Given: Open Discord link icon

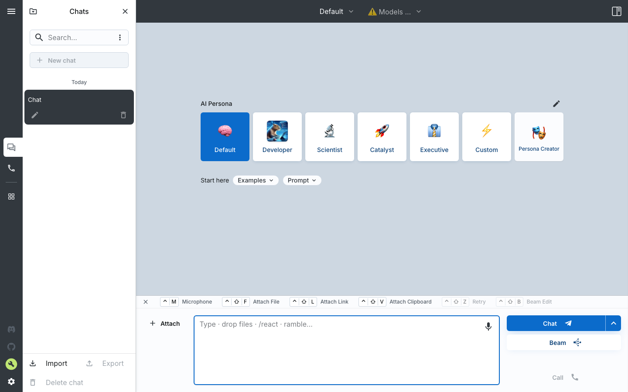Looking at the screenshot, I should coord(11,329).
